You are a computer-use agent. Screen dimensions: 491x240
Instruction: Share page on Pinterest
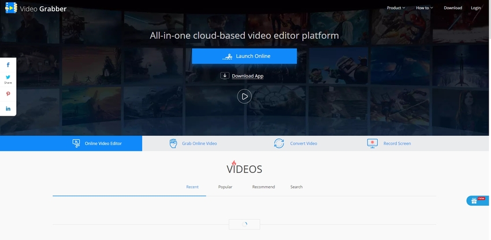[8, 94]
